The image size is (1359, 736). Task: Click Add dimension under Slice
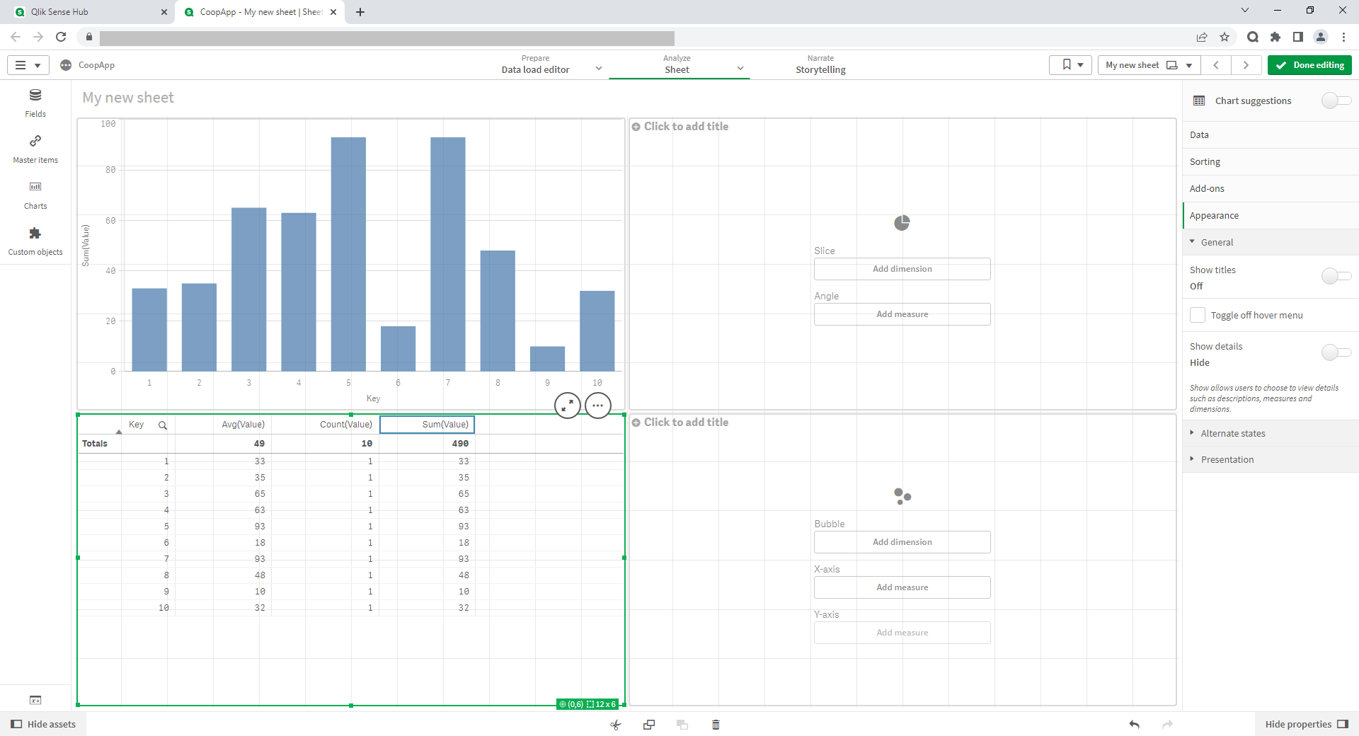902,269
